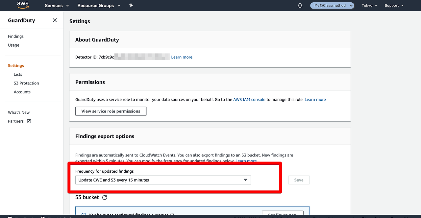Click the GuardDuty sidebar title
This screenshot has width=421, height=218.
[x=21, y=20]
